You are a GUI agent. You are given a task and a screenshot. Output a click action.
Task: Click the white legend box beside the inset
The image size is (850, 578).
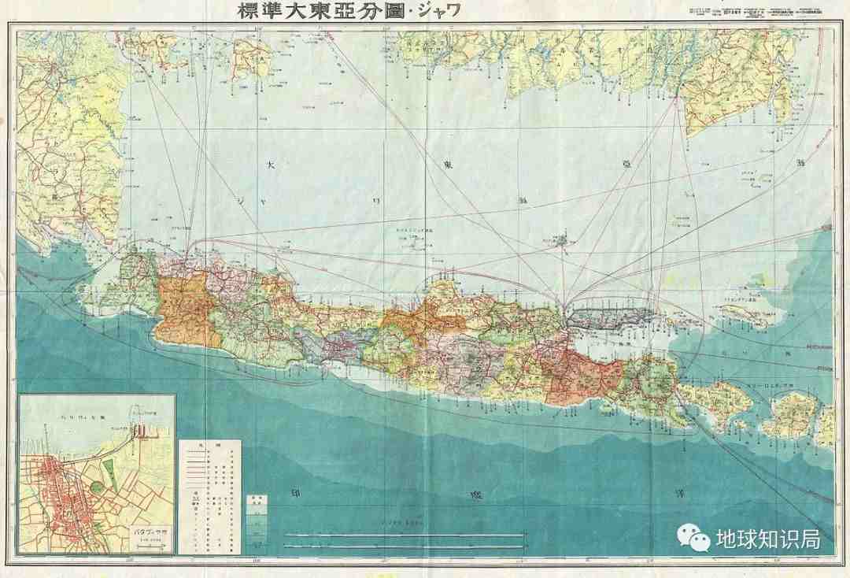click(x=209, y=495)
